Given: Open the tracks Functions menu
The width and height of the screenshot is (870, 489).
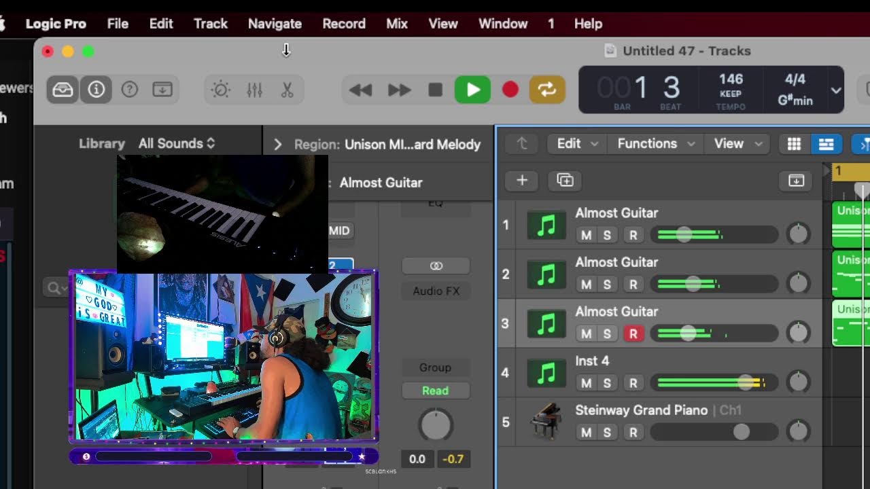Looking at the screenshot, I should point(656,143).
